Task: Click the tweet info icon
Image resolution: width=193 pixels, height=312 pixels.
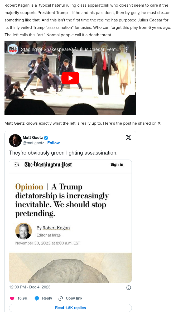Action: coord(129,288)
